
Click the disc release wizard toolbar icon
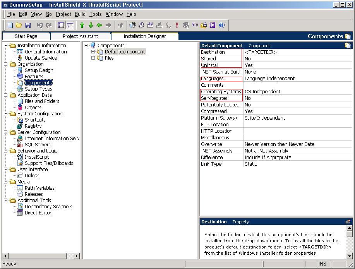pos(132,25)
